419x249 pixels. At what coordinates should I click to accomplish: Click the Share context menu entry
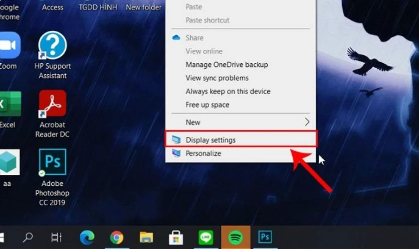(x=241, y=38)
